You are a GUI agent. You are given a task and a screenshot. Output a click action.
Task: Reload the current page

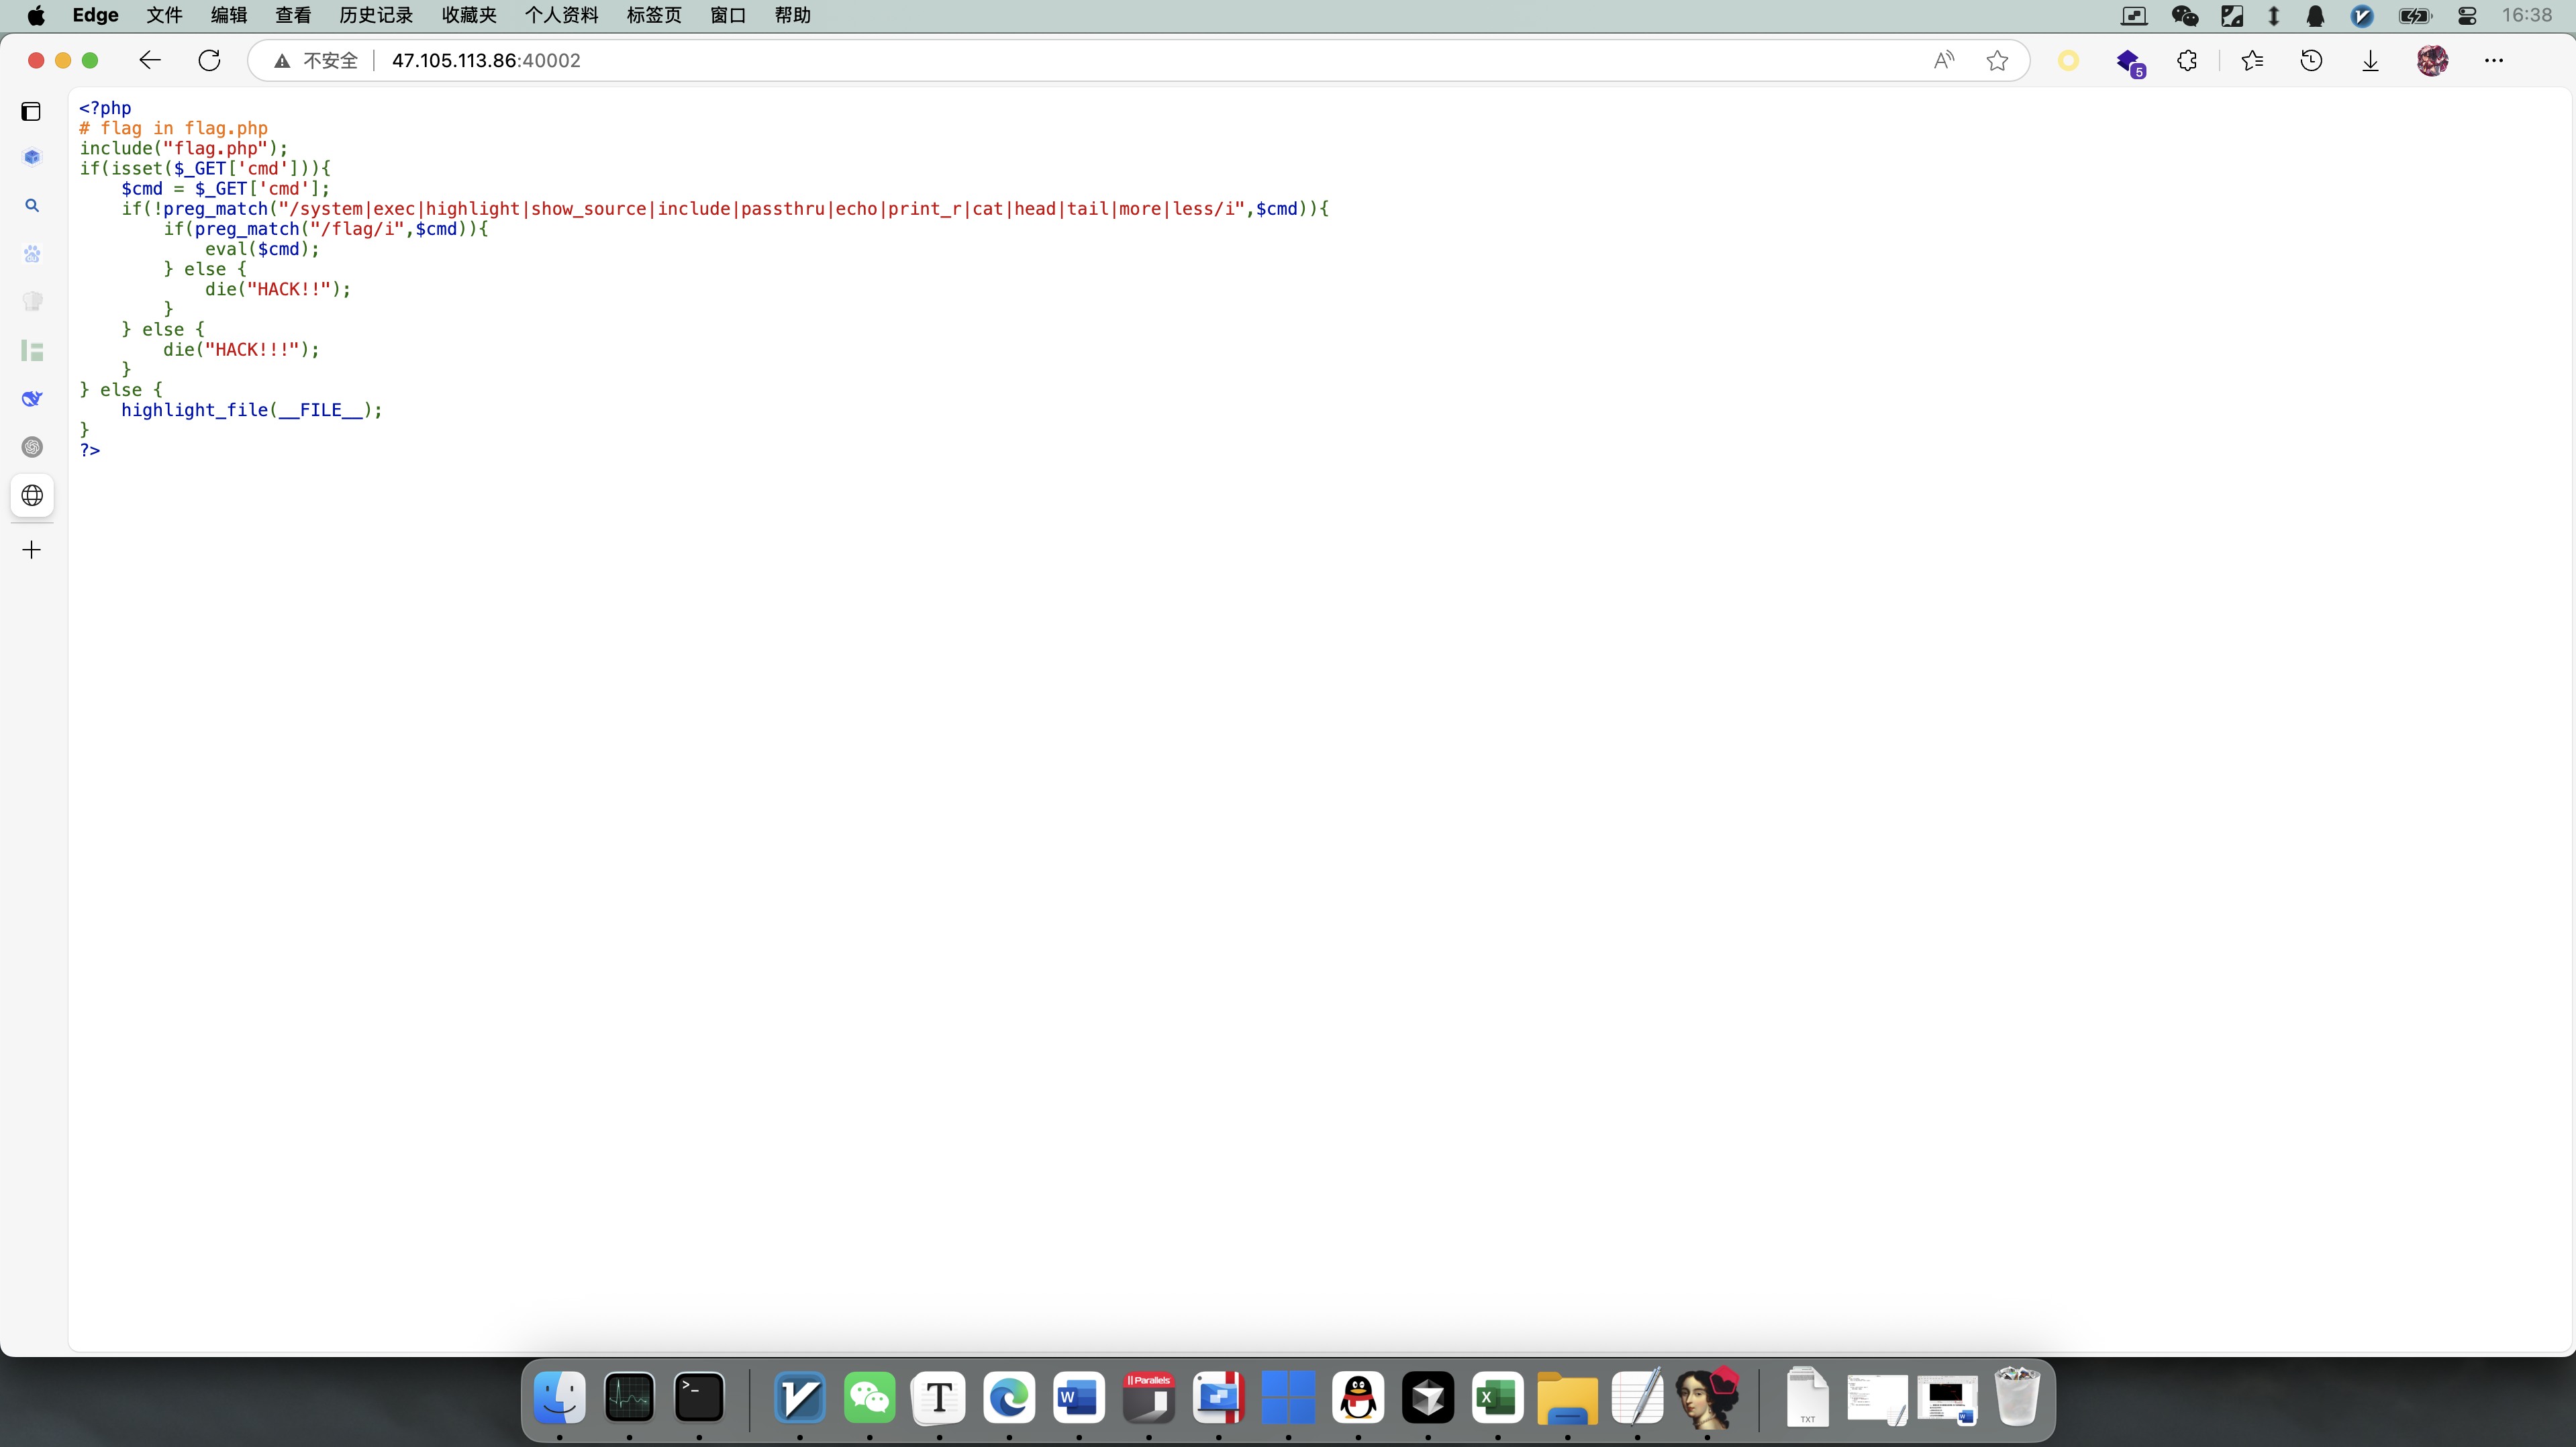[x=209, y=60]
